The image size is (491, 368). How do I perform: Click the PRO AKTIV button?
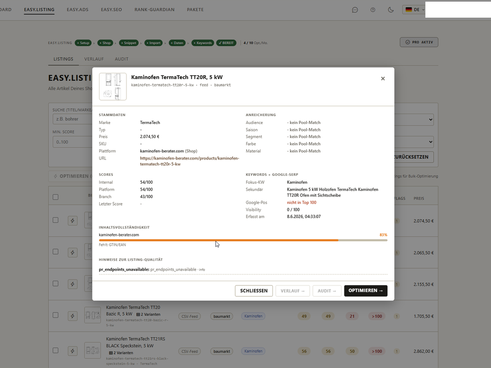419,42
